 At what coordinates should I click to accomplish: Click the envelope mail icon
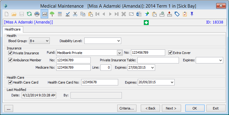[131, 14]
